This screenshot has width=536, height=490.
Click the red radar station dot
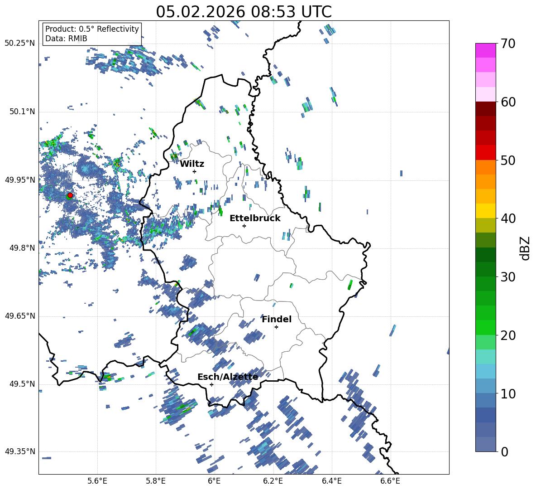click(x=70, y=195)
